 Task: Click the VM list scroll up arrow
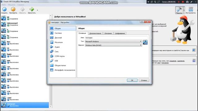pos(50,16)
